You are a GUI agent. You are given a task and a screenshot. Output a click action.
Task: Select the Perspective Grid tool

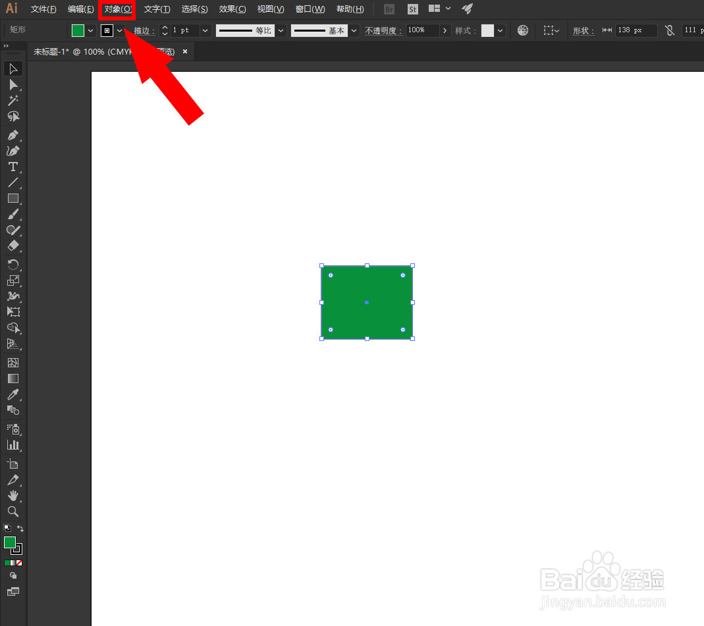click(13, 344)
